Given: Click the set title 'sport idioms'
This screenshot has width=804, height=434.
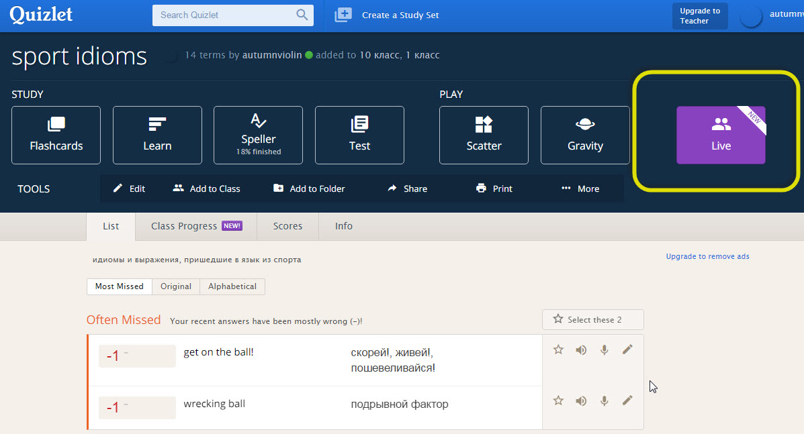Looking at the screenshot, I should click(x=79, y=56).
